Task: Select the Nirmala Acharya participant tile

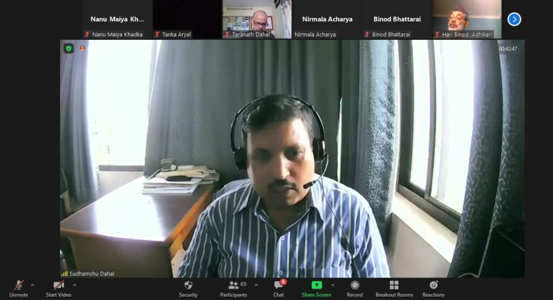Action: click(x=327, y=19)
